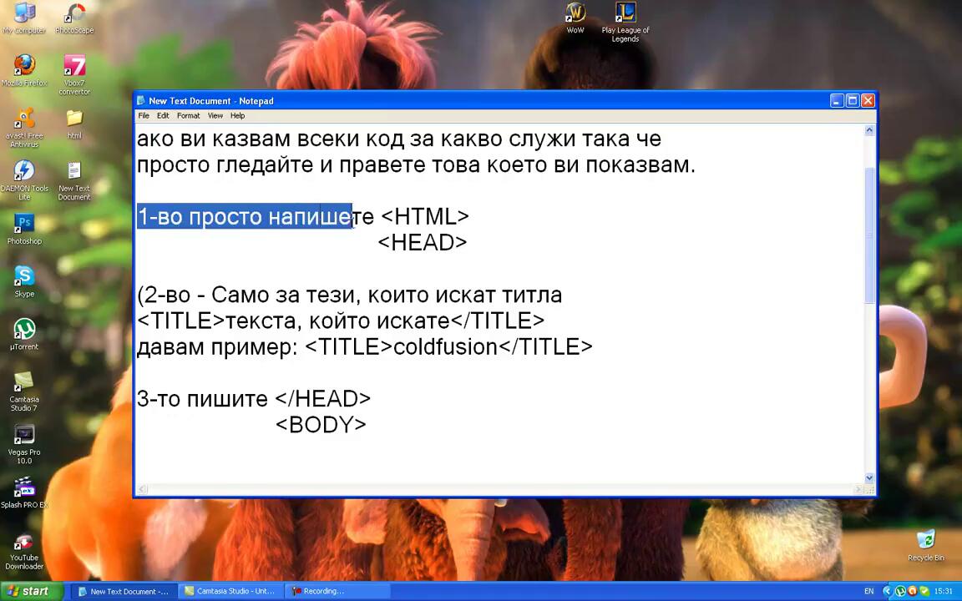Select the Skype desktop icon

24,276
